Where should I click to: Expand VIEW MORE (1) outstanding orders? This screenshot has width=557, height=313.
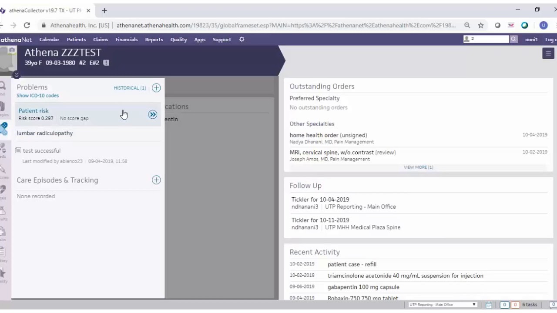(x=418, y=167)
